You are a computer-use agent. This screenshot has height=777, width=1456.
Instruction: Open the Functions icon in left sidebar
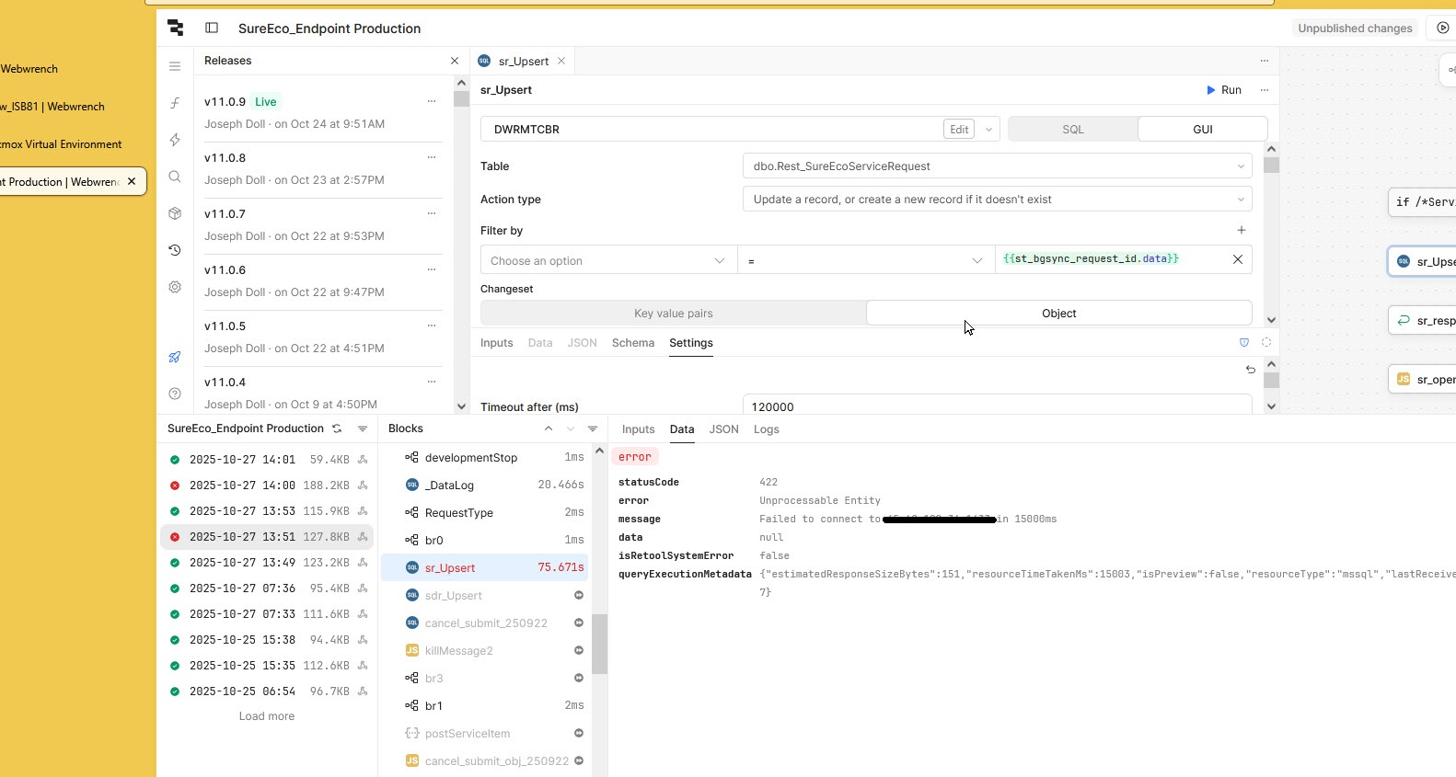(x=175, y=103)
